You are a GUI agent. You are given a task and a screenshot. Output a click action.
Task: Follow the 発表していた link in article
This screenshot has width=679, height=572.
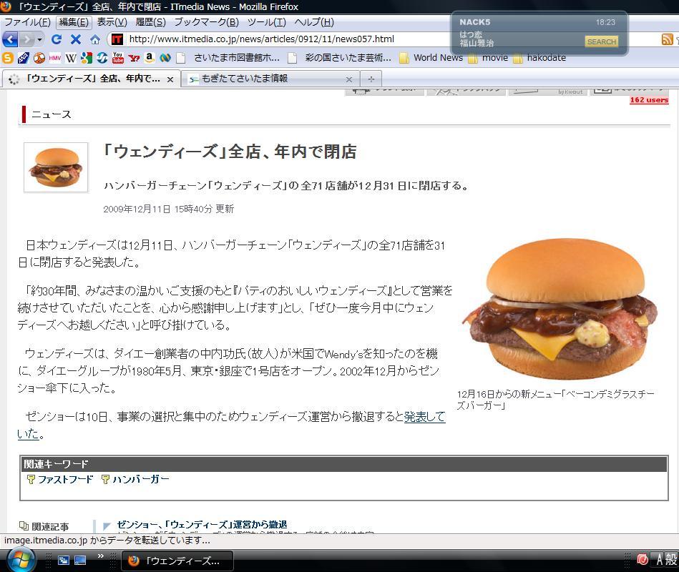pos(425,417)
